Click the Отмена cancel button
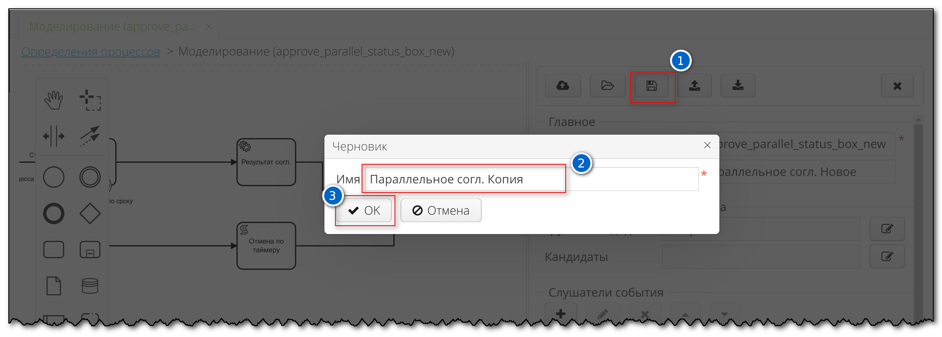This screenshot has width=942, height=337. point(441,210)
